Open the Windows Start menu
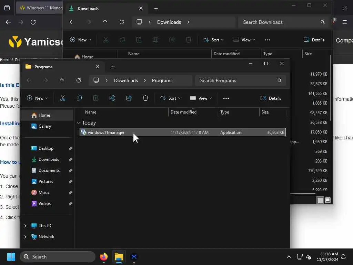Screen dimensions: 353x265 11,257
